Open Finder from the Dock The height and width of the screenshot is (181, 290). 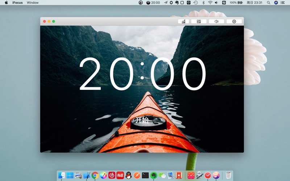pos(61,175)
